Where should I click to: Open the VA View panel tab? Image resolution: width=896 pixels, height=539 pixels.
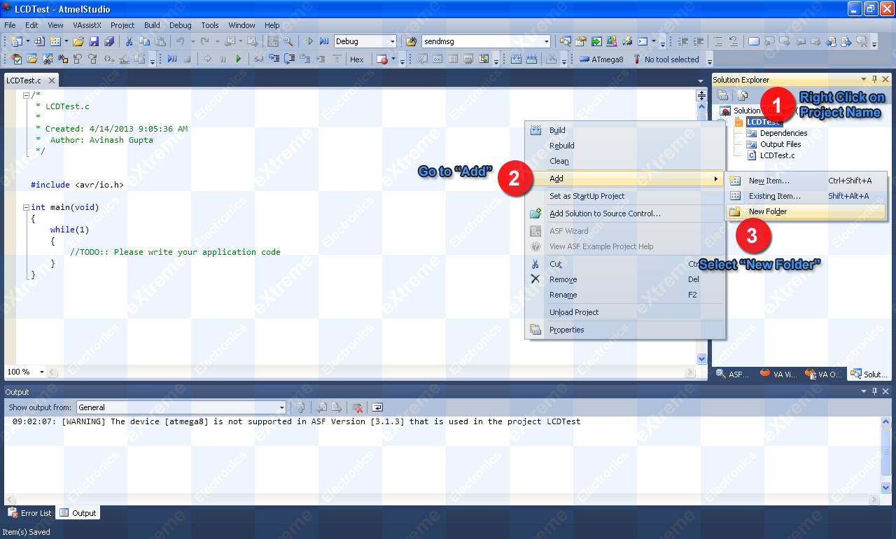[x=778, y=374]
